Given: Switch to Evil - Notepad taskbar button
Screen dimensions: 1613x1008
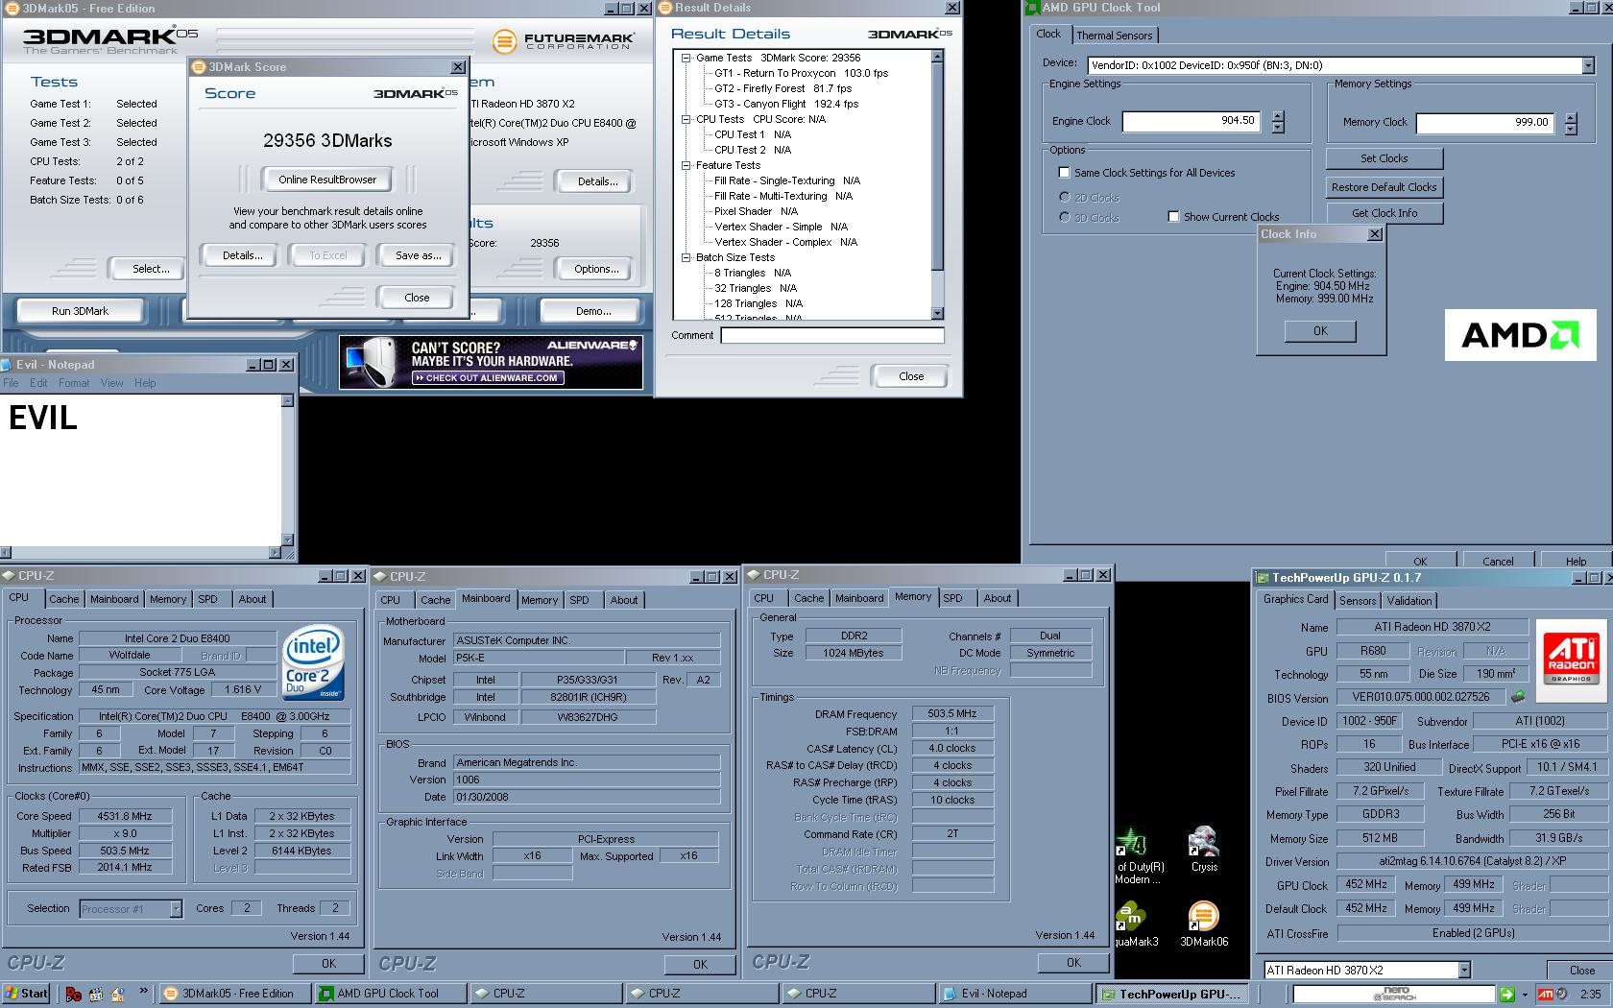Looking at the screenshot, I should click(1014, 994).
